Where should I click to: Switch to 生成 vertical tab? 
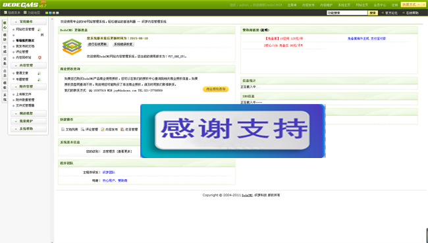coord(5,49)
